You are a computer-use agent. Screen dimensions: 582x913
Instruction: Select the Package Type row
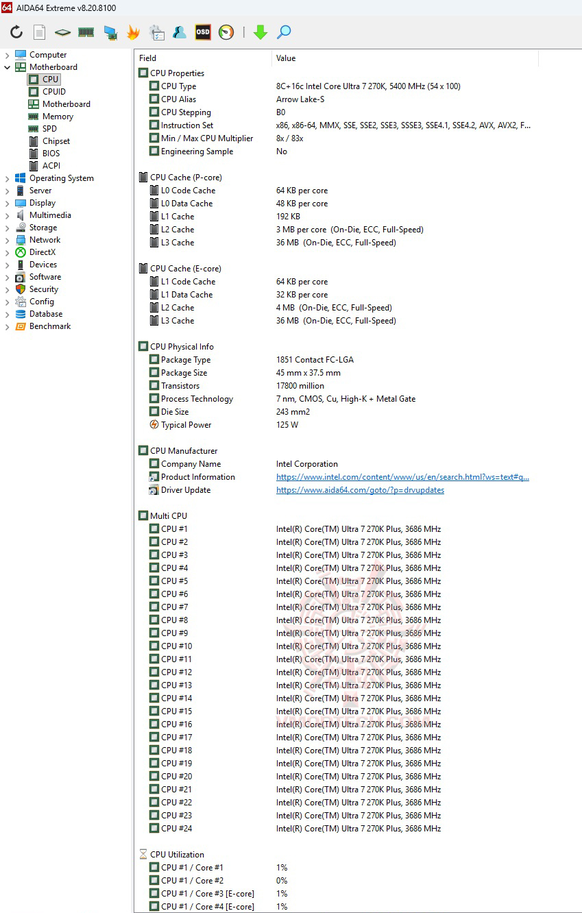coord(336,360)
